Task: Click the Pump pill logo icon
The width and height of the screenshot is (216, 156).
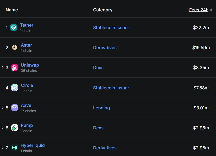Action: click(x=15, y=128)
